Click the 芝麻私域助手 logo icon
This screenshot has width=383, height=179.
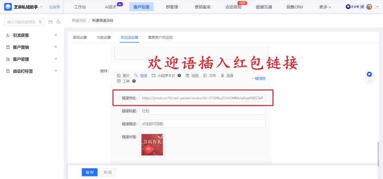point(8,7)
